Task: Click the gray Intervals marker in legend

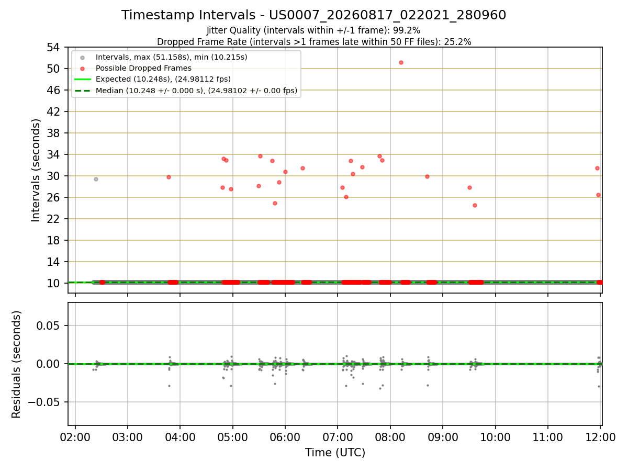Action: [82, 57]
